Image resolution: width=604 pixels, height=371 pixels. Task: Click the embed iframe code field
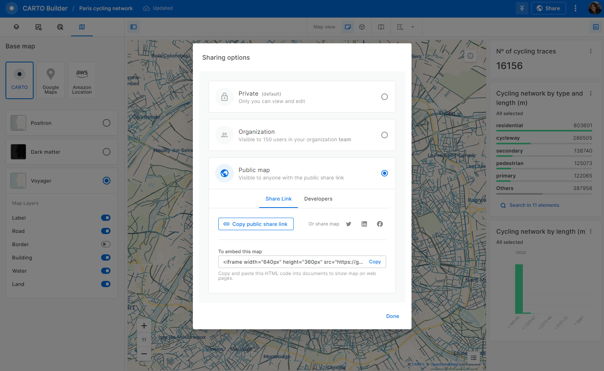292,262
